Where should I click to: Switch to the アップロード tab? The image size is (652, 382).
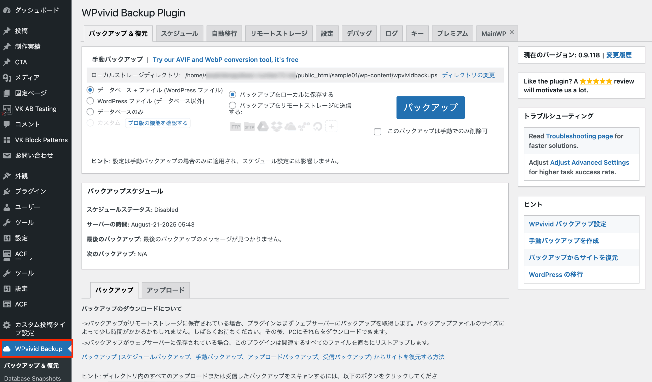166,290
